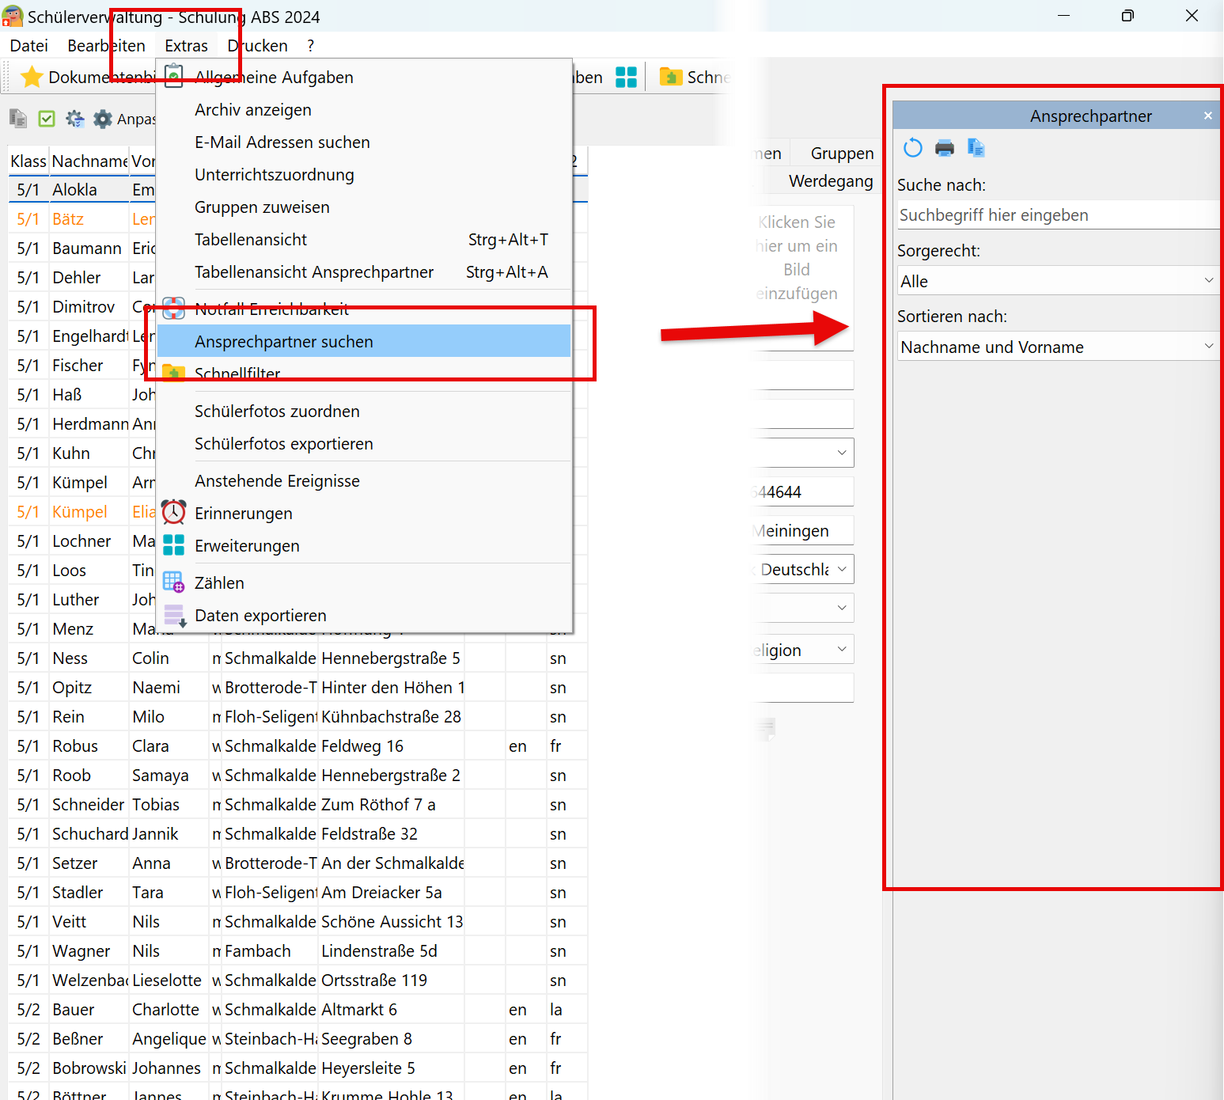
Task: Click the green checkmark icon above the table
Action: tap(47, 119)
